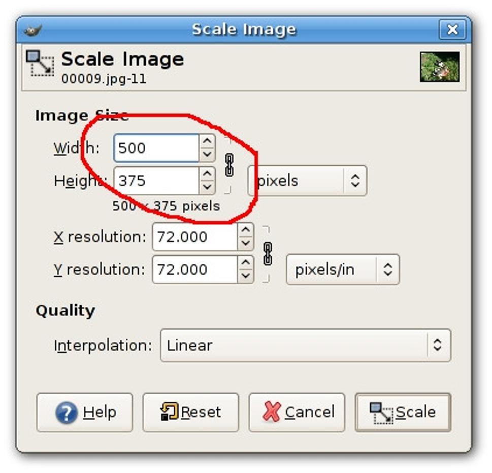Toggle the X-Y resolution chain link
Viewport: 492px width, 473px height.
(x=268, y=254)
